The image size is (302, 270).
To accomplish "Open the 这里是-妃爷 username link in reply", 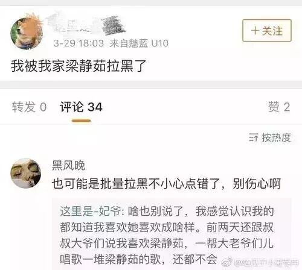I will pyautogui.click(x=91, y=211).
